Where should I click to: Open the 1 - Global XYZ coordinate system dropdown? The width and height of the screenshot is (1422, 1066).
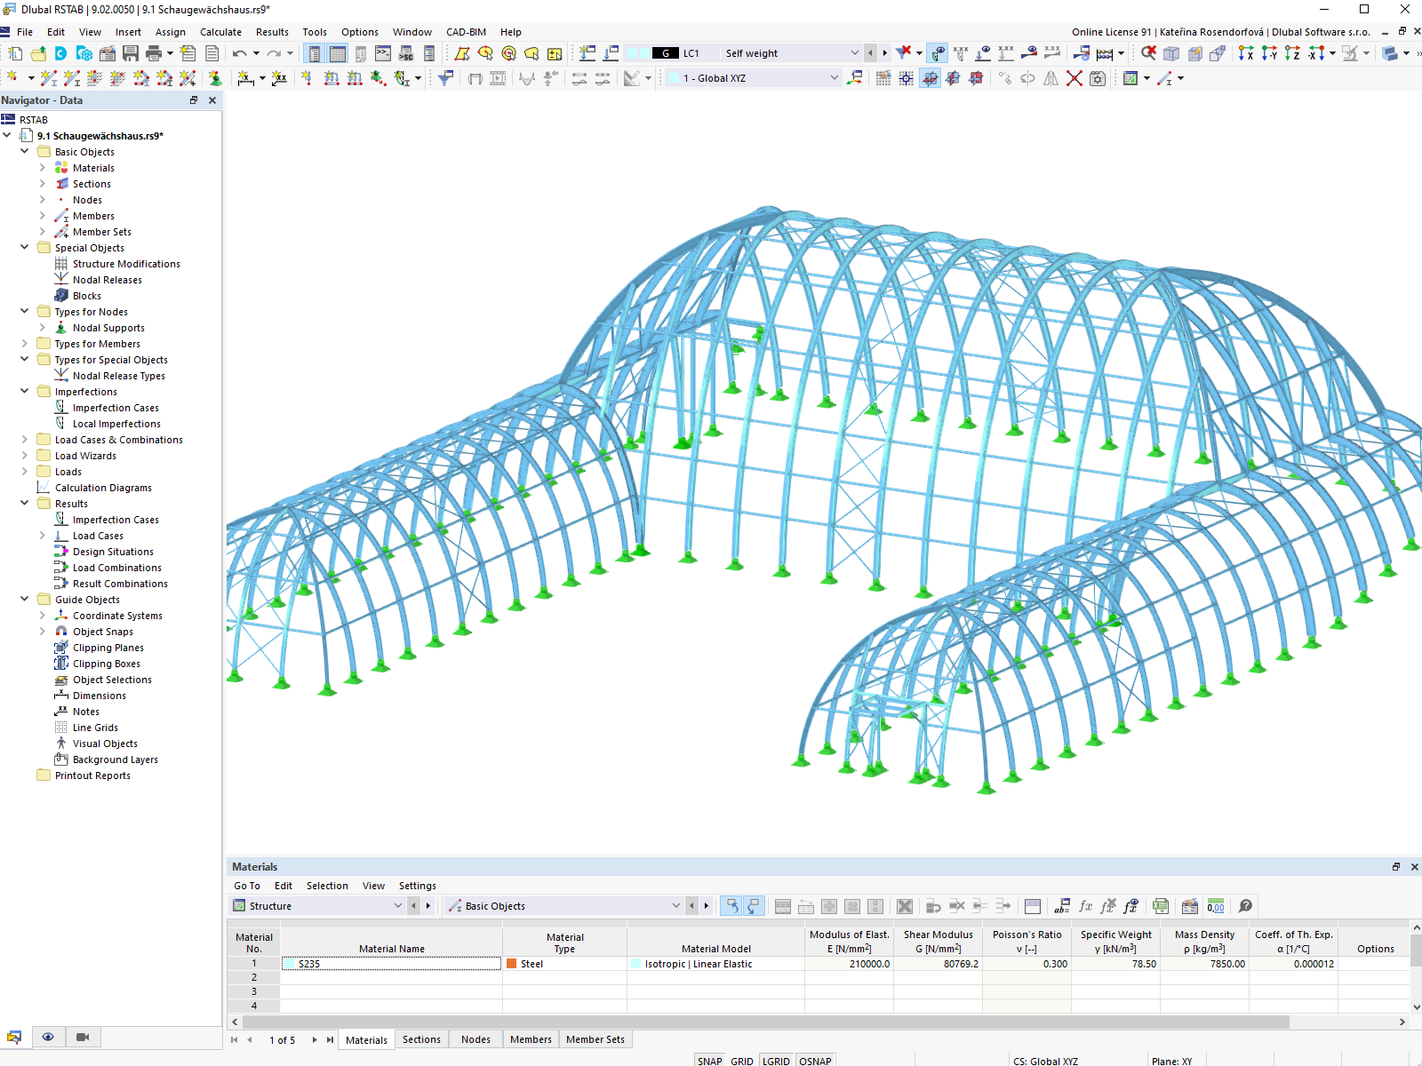[x=833, y=78]
